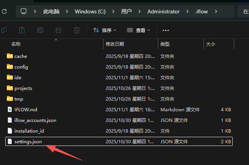The width and height of the screenshot is (249, 165).
Task: Select the projects folder
Action: [x=23, y=88]
